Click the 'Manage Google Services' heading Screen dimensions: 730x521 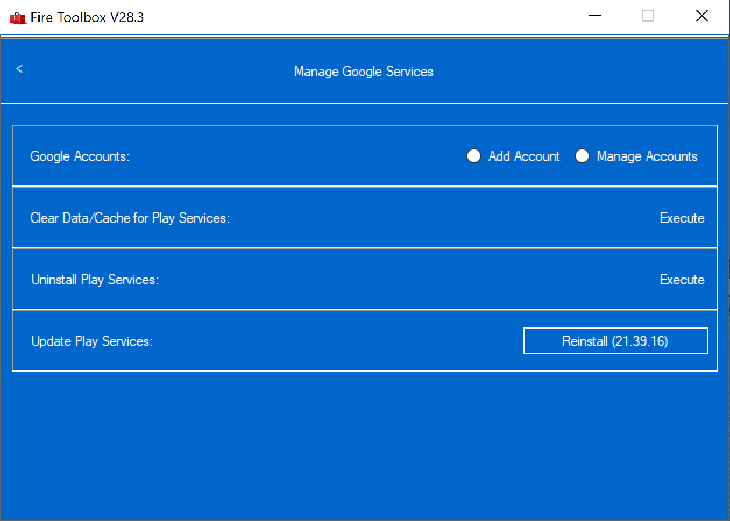pos(364,72)
